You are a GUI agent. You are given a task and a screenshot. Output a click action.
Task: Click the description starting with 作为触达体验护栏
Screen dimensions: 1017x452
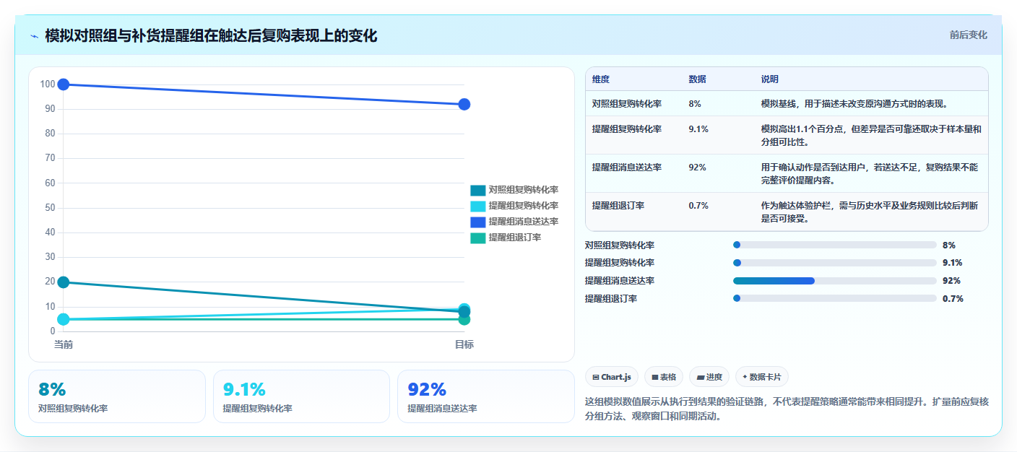(870, 212)
